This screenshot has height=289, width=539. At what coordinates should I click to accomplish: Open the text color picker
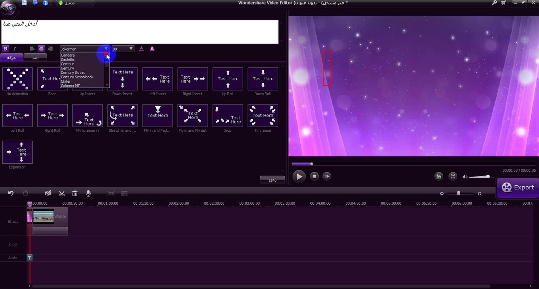coord(141,49)
